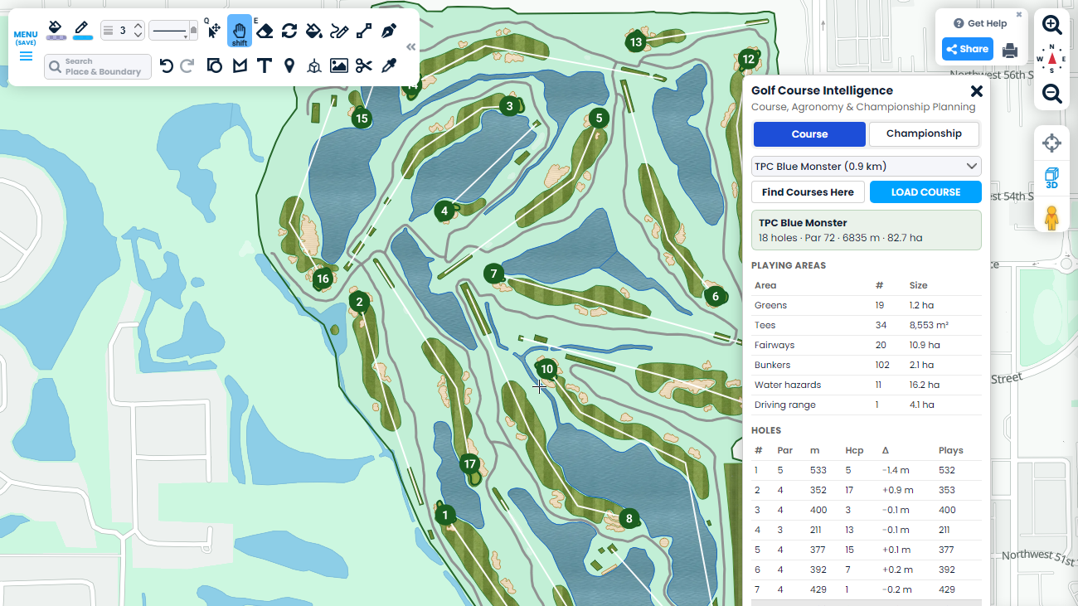
Task: Activate the hand pan tool
Action: pos(240,32)
